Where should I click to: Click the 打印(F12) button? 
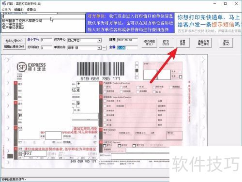[166, 43]
